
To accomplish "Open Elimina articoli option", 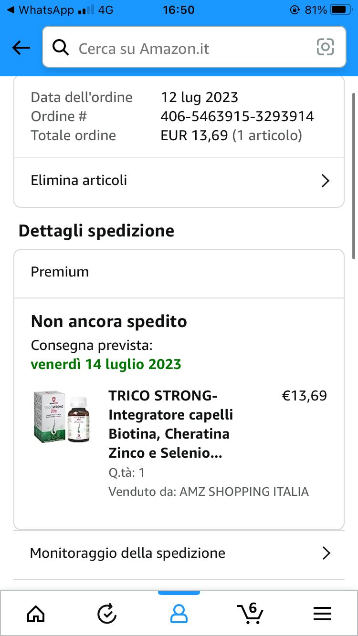I will click(x=79, y=180).
